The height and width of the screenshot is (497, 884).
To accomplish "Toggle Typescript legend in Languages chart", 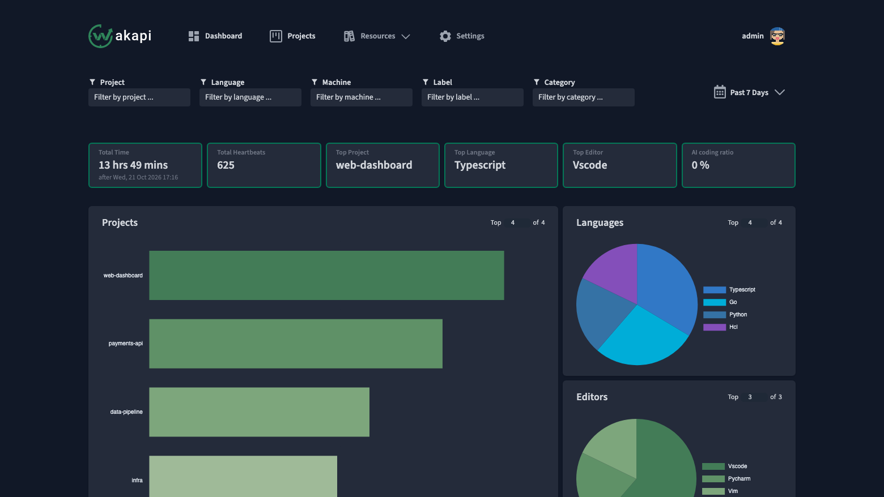I will click(x=729, y=290).
